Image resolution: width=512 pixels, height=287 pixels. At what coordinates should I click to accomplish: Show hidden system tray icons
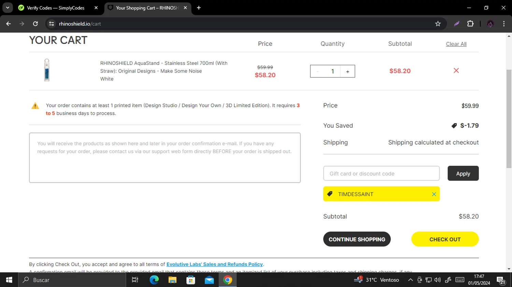(x=410, y=280)
